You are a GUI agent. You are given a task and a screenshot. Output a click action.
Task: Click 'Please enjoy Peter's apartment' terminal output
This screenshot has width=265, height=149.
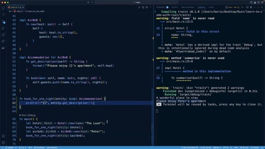pos(181,101)
